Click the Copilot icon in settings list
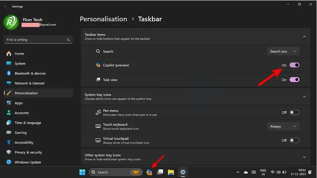Screen dimensions: 317x178 click(x=98, y=65)
